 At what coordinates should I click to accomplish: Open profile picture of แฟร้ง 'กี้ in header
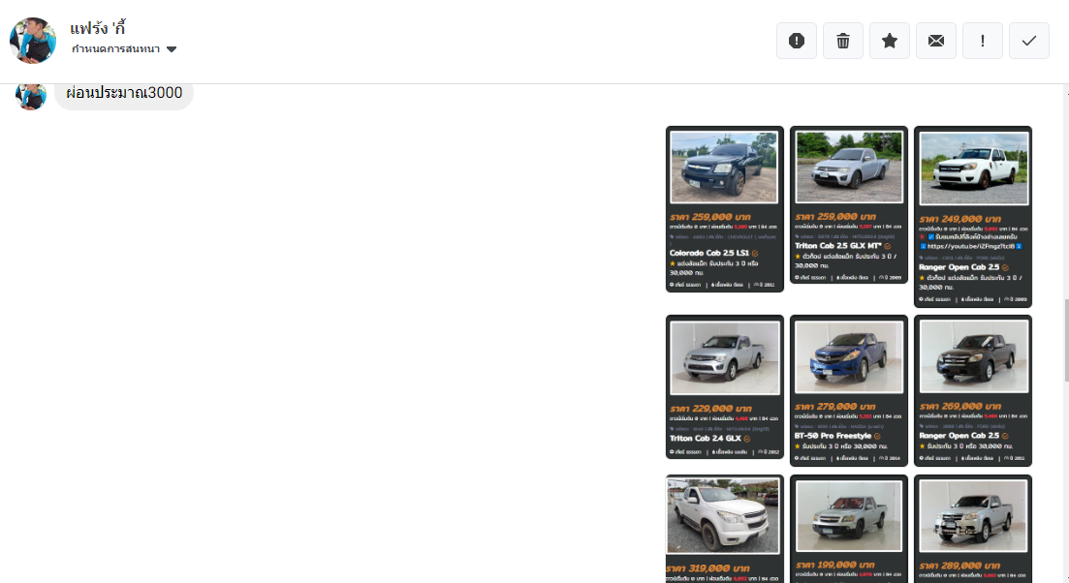point(33,40)
